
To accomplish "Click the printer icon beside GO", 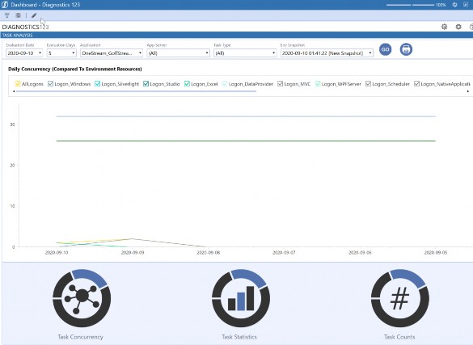I will pos(406,49).
